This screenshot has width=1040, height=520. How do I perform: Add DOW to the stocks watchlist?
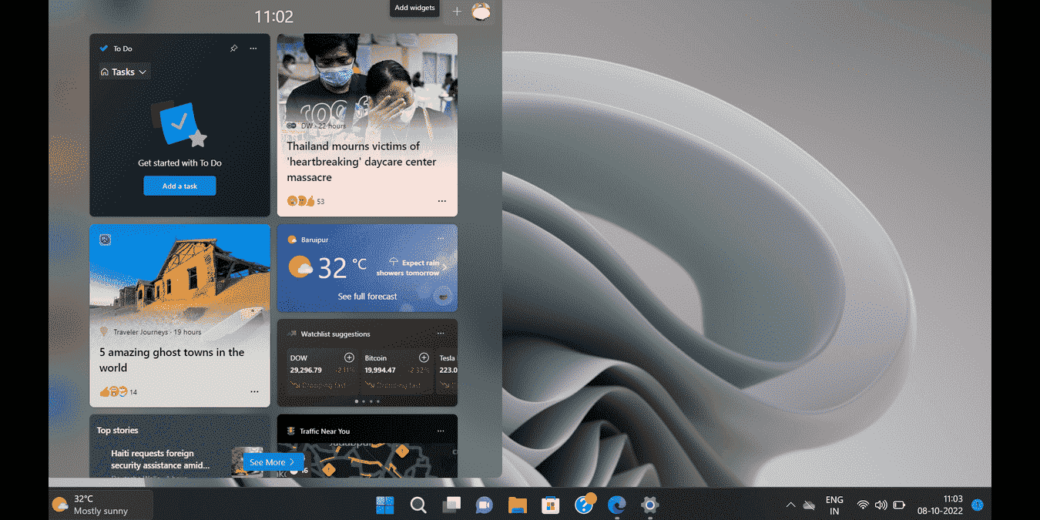[348, 357]
